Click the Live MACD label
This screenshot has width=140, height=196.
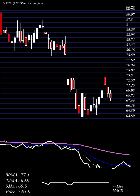click(118, 189)
